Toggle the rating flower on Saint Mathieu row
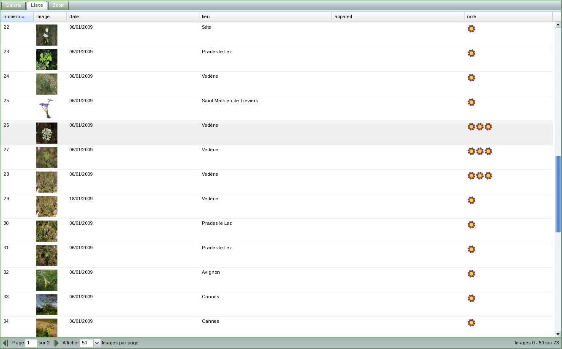 click(x=471, y=102)
